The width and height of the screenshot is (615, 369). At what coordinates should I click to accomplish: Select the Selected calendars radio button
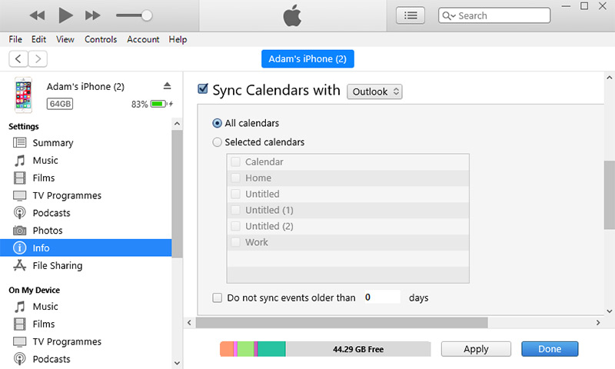tap(217, 142)
